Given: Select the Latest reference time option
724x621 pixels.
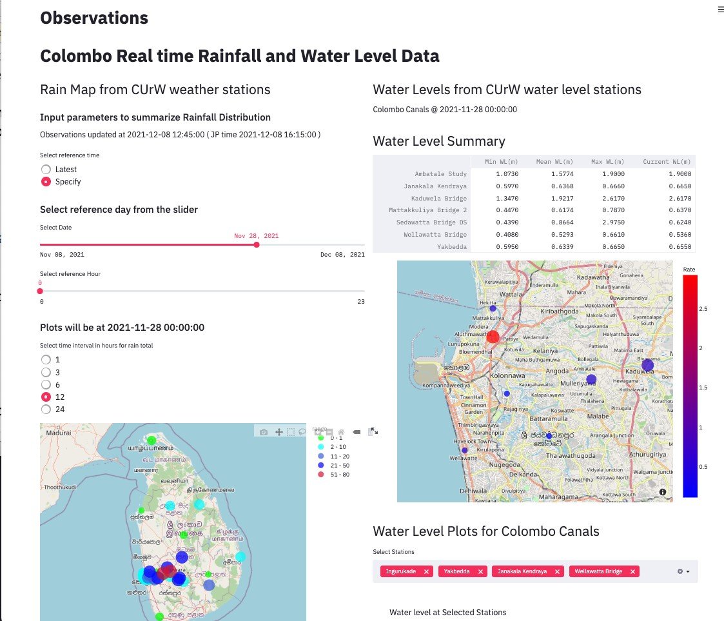Looking at the screenshot, I should [x=46, y=169].
